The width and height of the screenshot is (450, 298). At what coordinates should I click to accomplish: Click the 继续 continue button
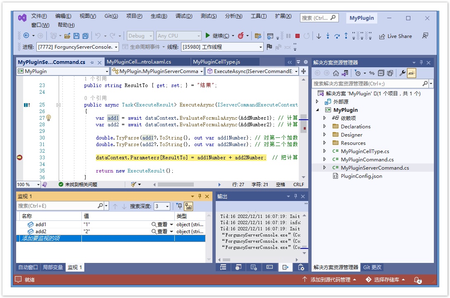(220, 36)
